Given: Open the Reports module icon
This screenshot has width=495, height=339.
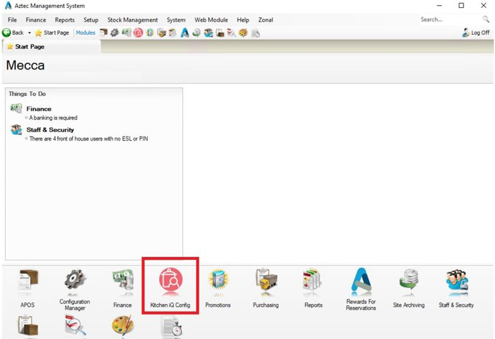Looking at the screenshot, I should coord(313,282).
